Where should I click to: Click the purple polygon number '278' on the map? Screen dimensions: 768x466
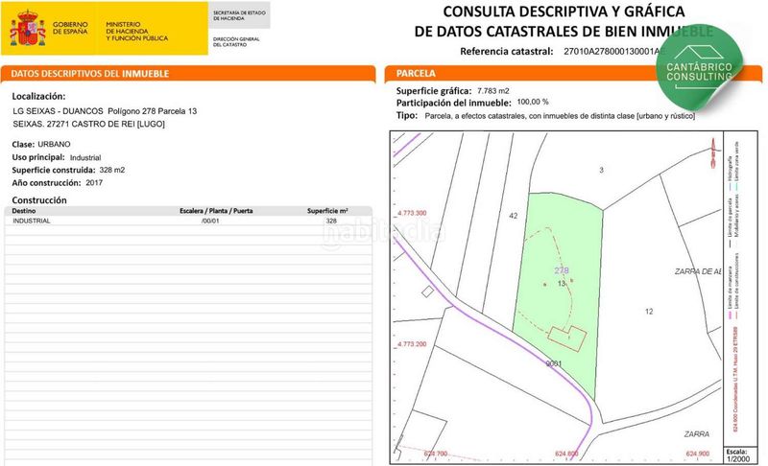562,270
